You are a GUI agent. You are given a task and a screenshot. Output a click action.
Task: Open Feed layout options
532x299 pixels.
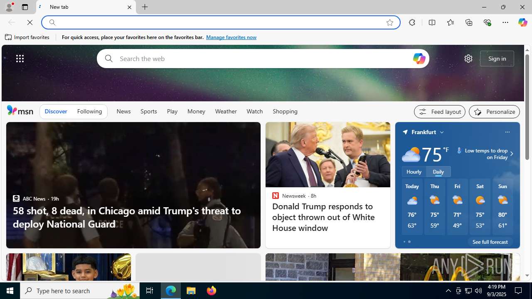coord(440,112)
